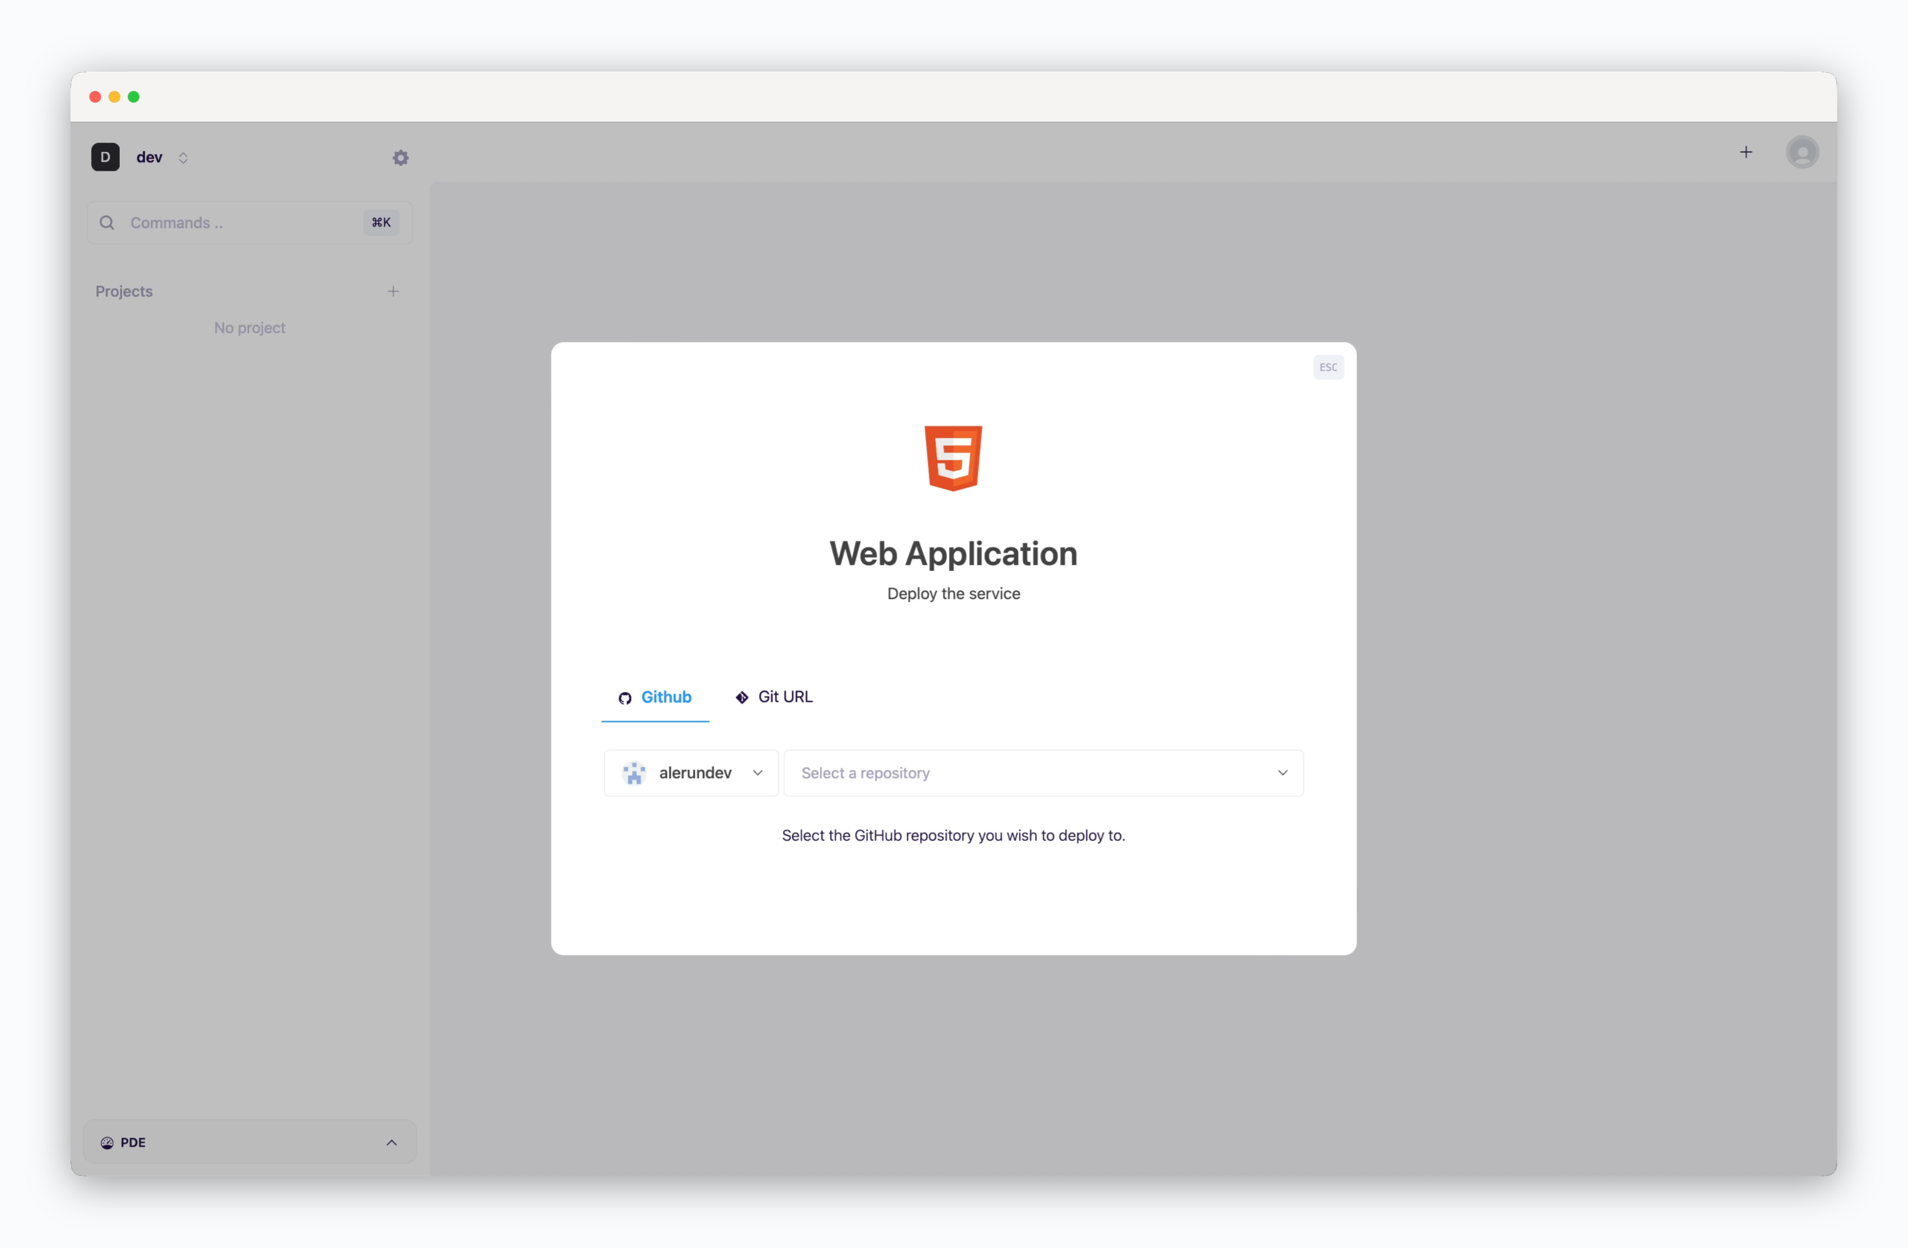Screen dimensions: 1908x1248
Task: Click the HTML5 logo in the dialog
Action: [953, 458]
